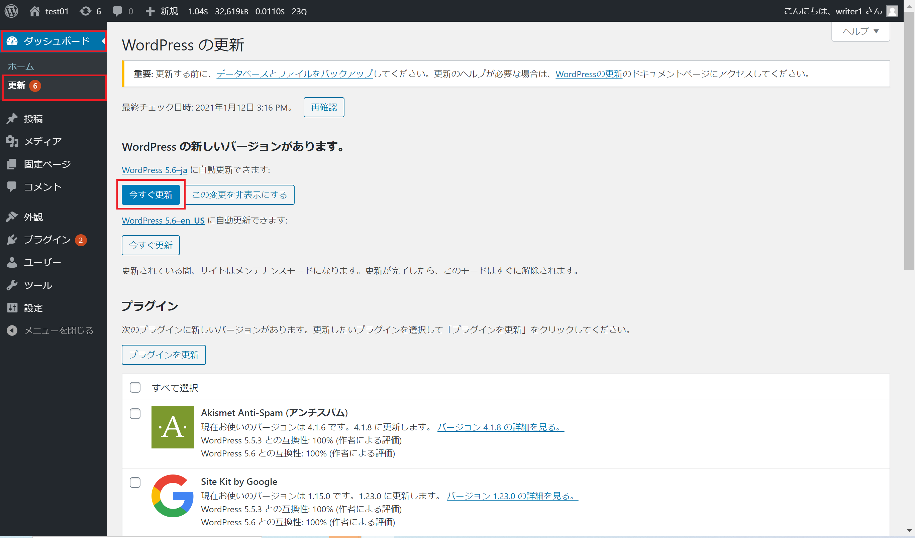Viewport: 915px width, 538px height.
Task: Click the WordPress logo in admin bar
Action: click(x=11, y=11)
